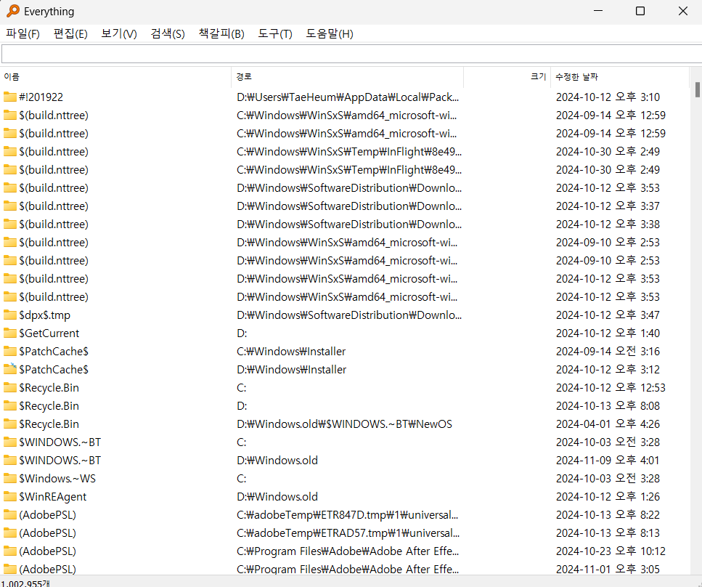The height and width of the screenshot is (587, 702).
Task: Click the 1,002,955개 status bar count
Action: pos(25,583)
